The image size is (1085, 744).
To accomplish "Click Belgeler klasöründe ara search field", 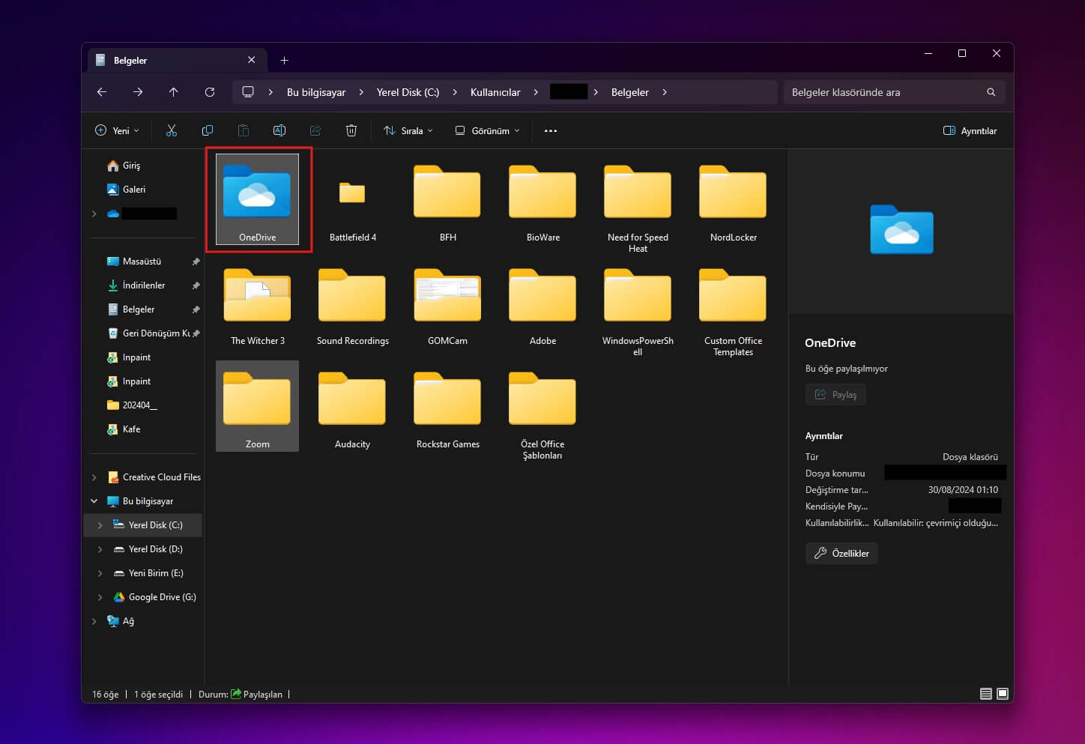I will pyautogui.click(x=894, y=92).
